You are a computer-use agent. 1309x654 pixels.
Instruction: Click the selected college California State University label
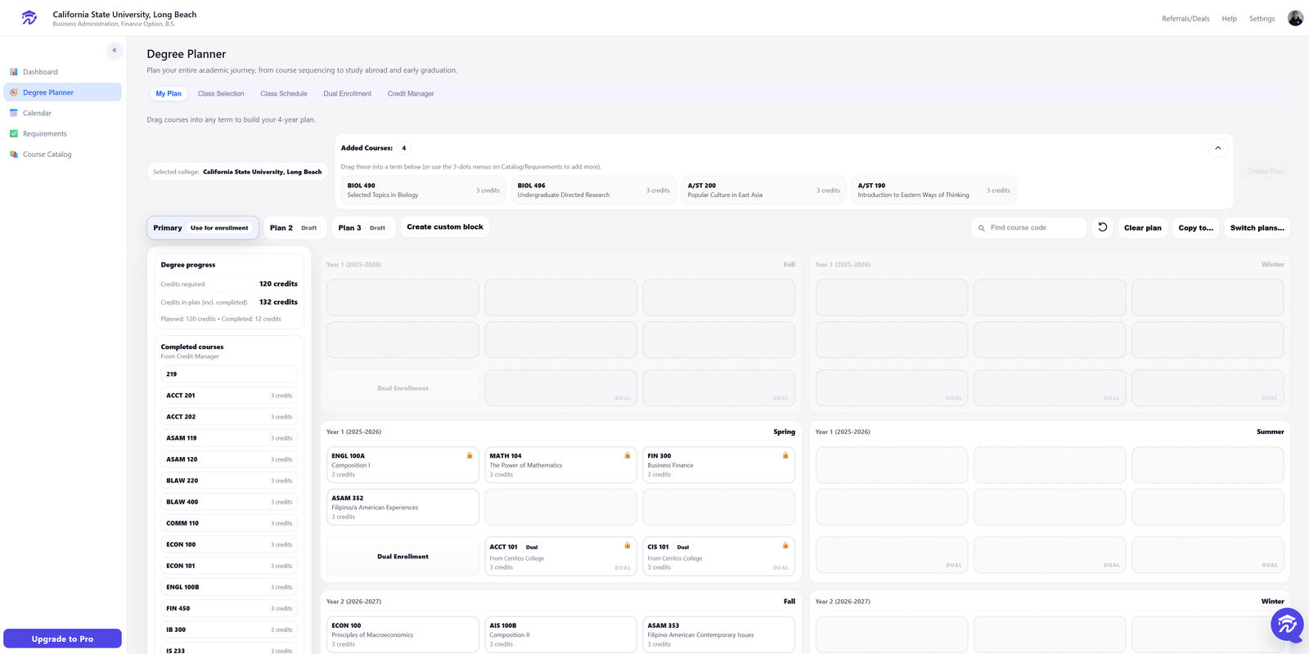coord(237,172)
